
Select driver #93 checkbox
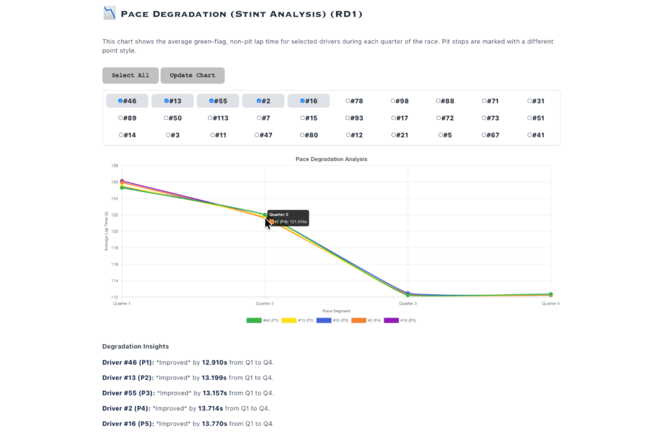347,118
